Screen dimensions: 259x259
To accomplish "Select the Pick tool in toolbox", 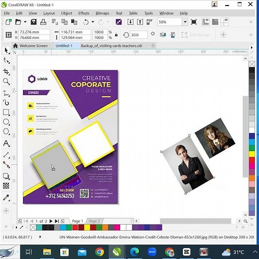I will click(6, 50).
